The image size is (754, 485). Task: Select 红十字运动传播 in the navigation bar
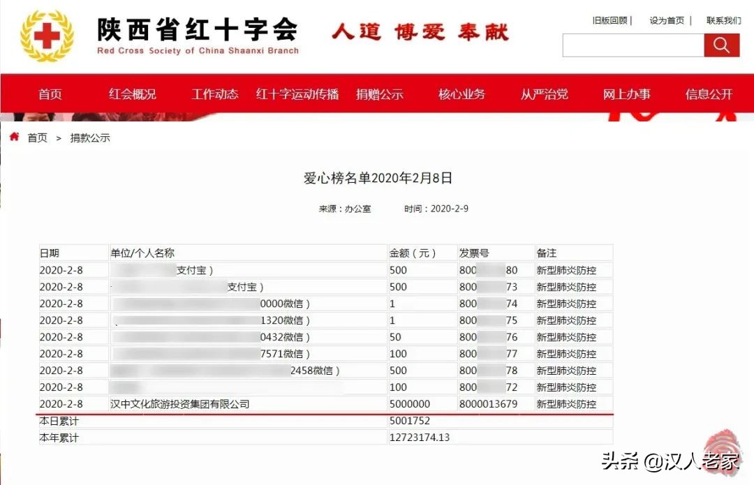(297, 93)
